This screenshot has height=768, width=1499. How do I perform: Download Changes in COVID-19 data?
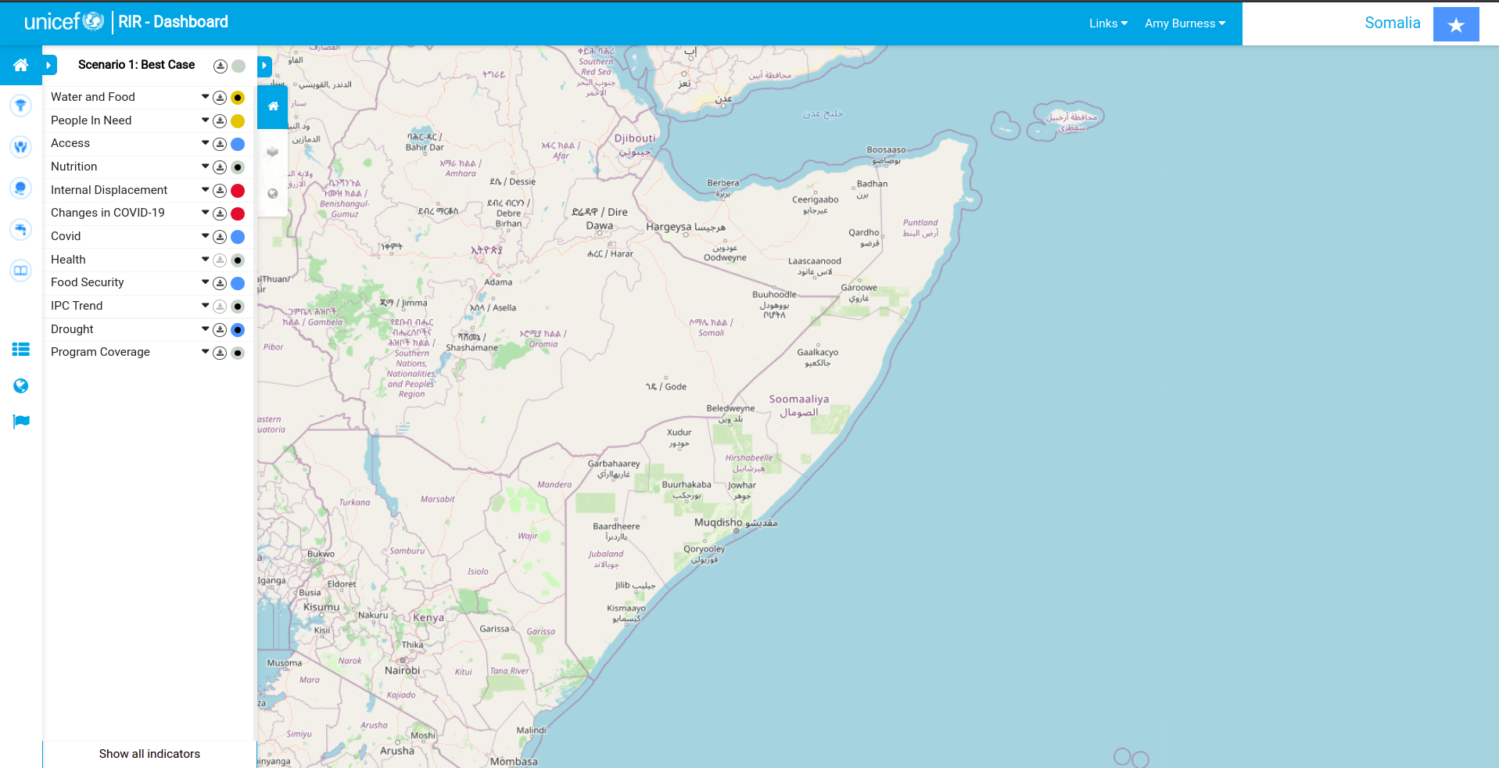pos(221,214)
